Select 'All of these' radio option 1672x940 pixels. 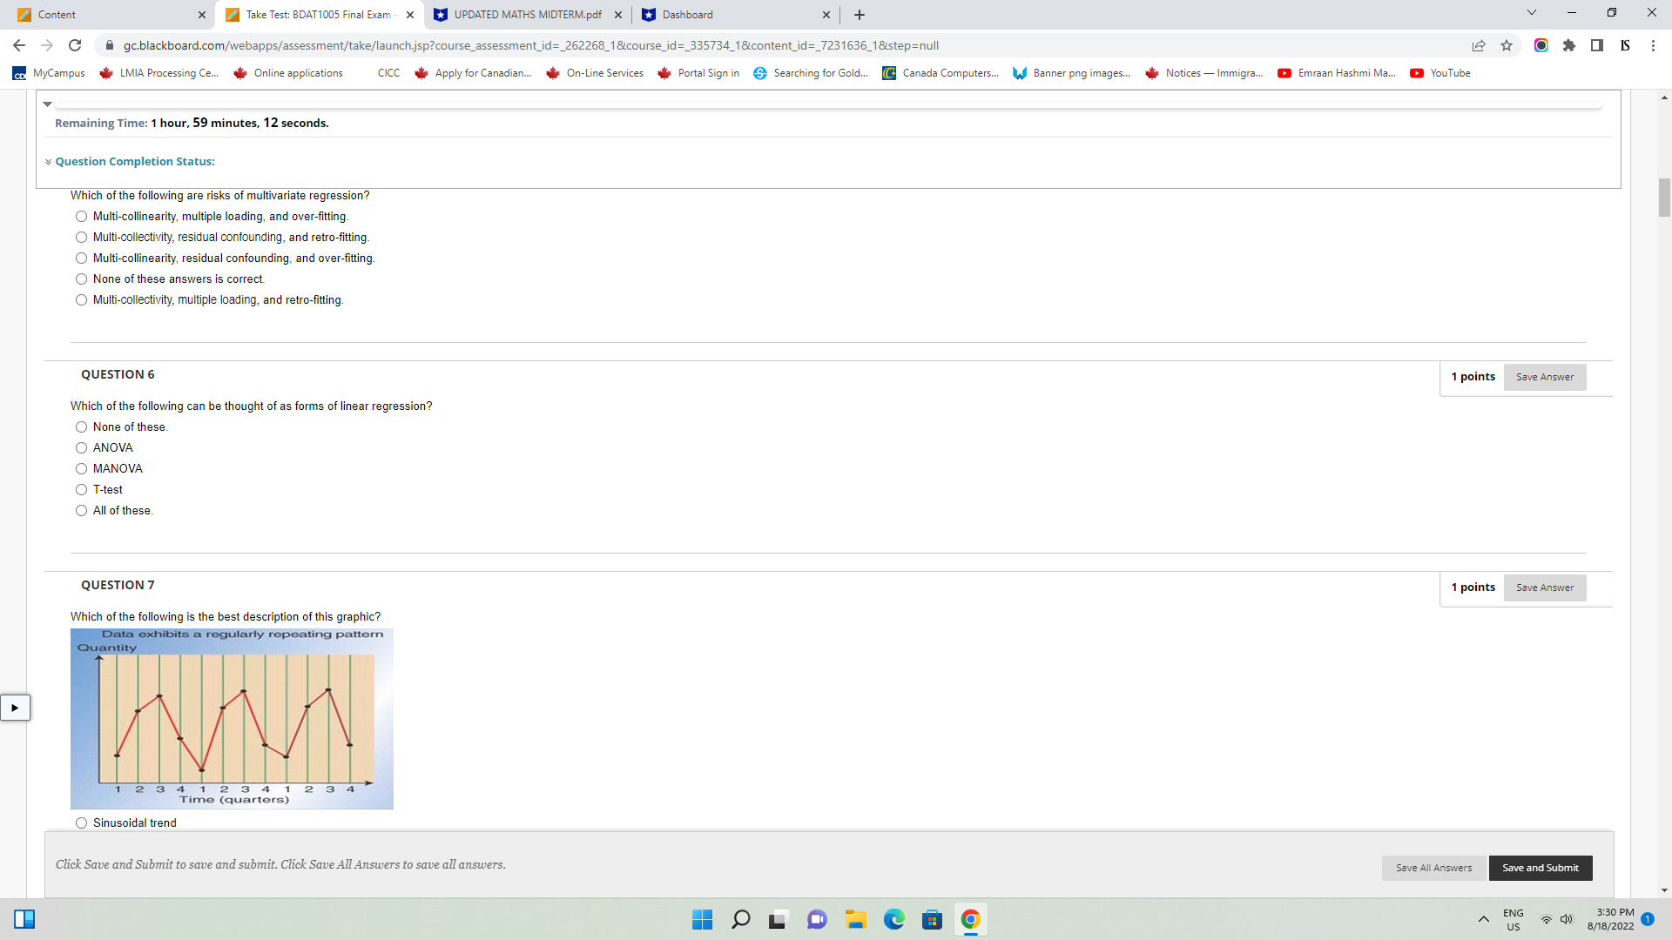81,511
